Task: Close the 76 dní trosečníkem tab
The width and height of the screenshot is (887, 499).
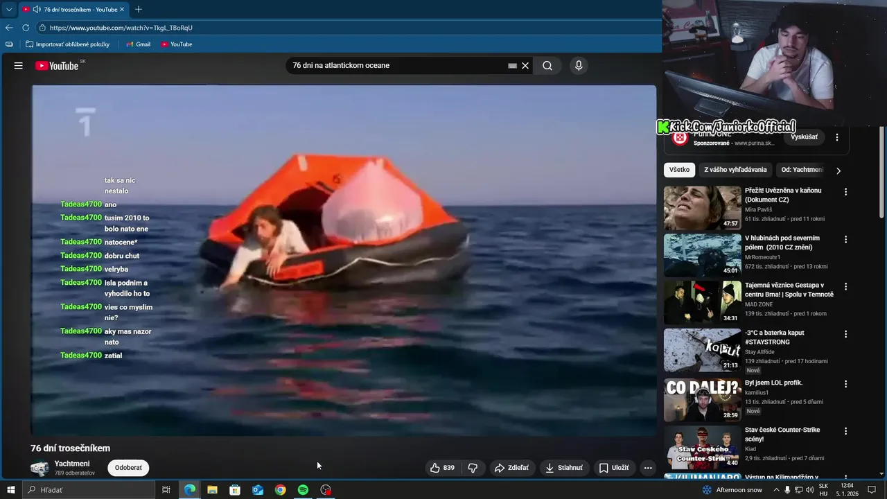Action: (x=123, y=10)
